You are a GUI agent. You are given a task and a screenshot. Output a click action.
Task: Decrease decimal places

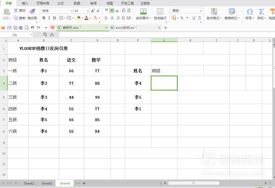[199, 18]
